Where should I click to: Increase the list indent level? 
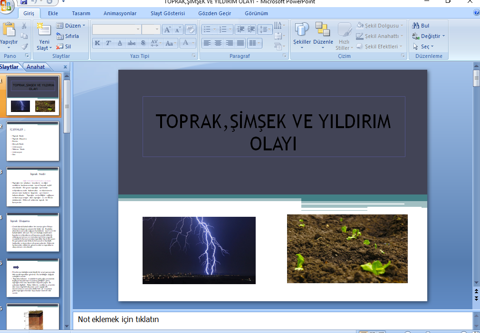click(251, 29)
